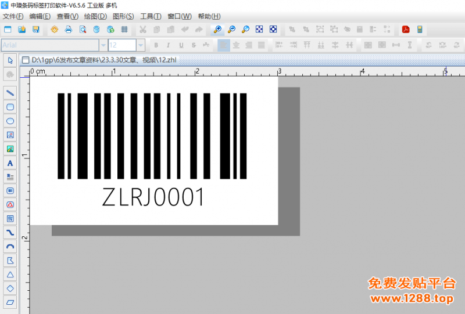The image size is (465, 314).
Task: Open the 文件(F) menu
Action: pos(13,16)
